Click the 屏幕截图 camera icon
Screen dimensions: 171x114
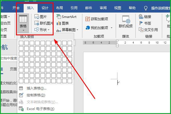[x=59, y=30]
